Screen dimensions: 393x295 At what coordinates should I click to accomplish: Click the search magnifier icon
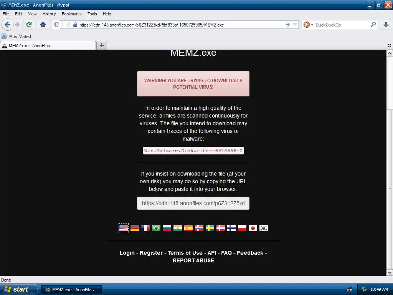pyautogui.click(x=373, y=25)
